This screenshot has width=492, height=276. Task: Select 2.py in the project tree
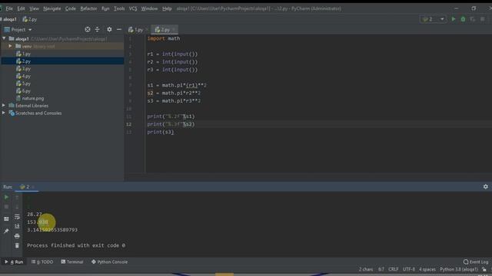[x=24, y=61]
